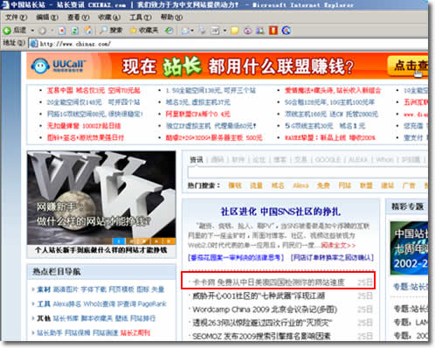Expand the Edit button dropdown arrow
435x348 pixels.
(224, 31)
